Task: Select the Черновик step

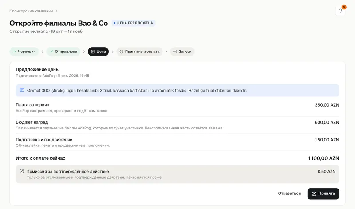Action: tap(24, 52)
